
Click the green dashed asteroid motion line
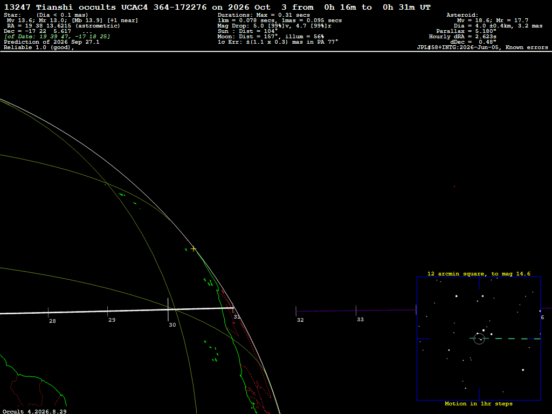tap(505, 339)
